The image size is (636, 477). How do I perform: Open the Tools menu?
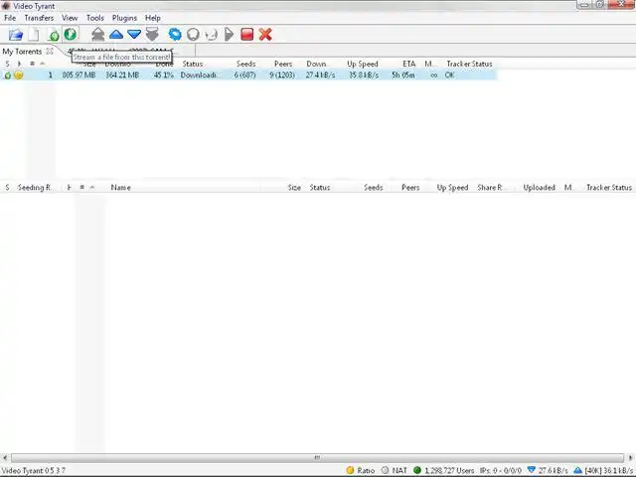point(95,18)
